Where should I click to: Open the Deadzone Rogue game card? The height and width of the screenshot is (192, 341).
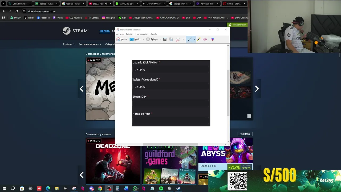(113, 161)
